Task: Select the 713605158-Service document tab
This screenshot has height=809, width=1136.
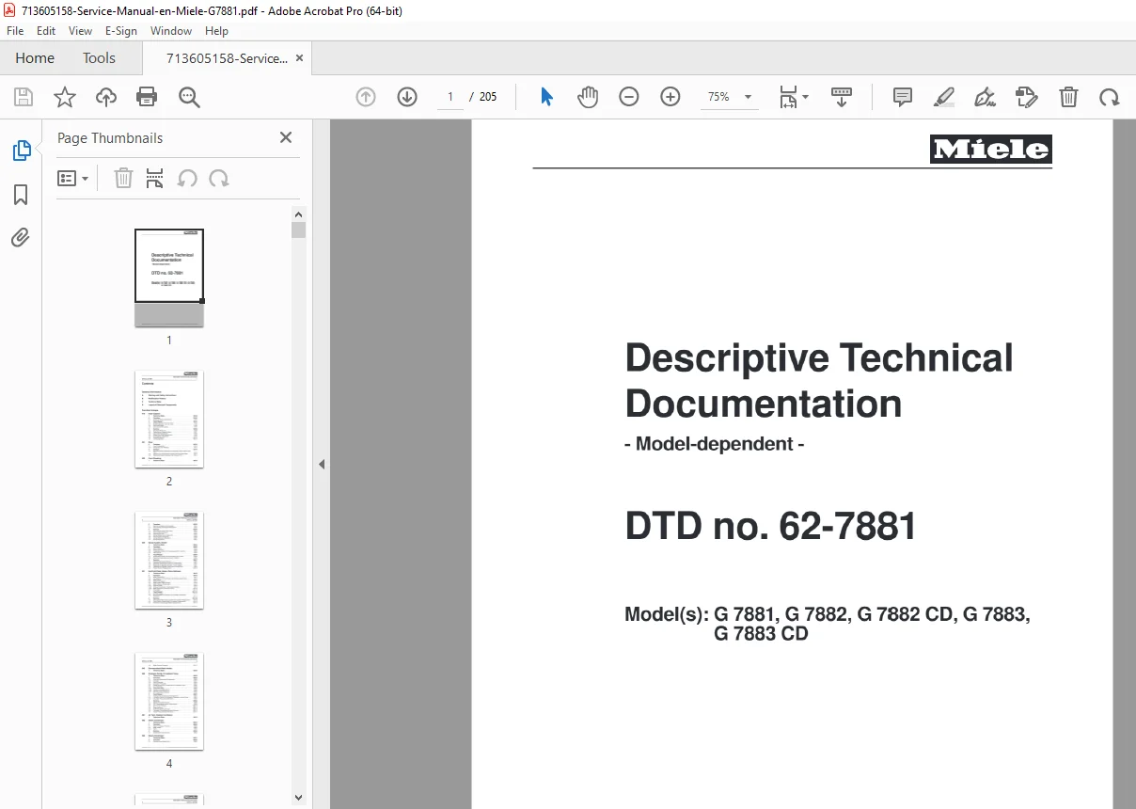Action: 227,57
